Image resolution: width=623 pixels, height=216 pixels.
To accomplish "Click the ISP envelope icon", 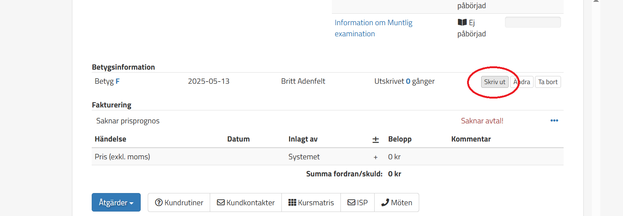I will point(352,202).
